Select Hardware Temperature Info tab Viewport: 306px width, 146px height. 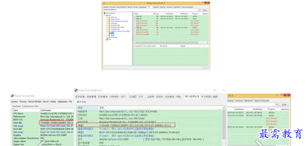point(25,106)
